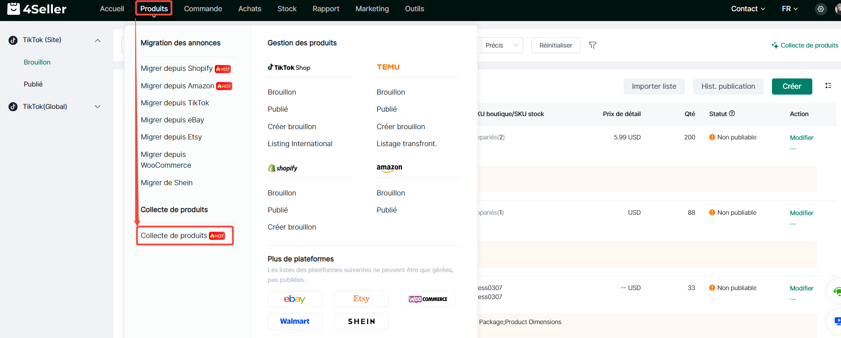
Task: Click the green Créer button
Action: [x=792, y=86]
